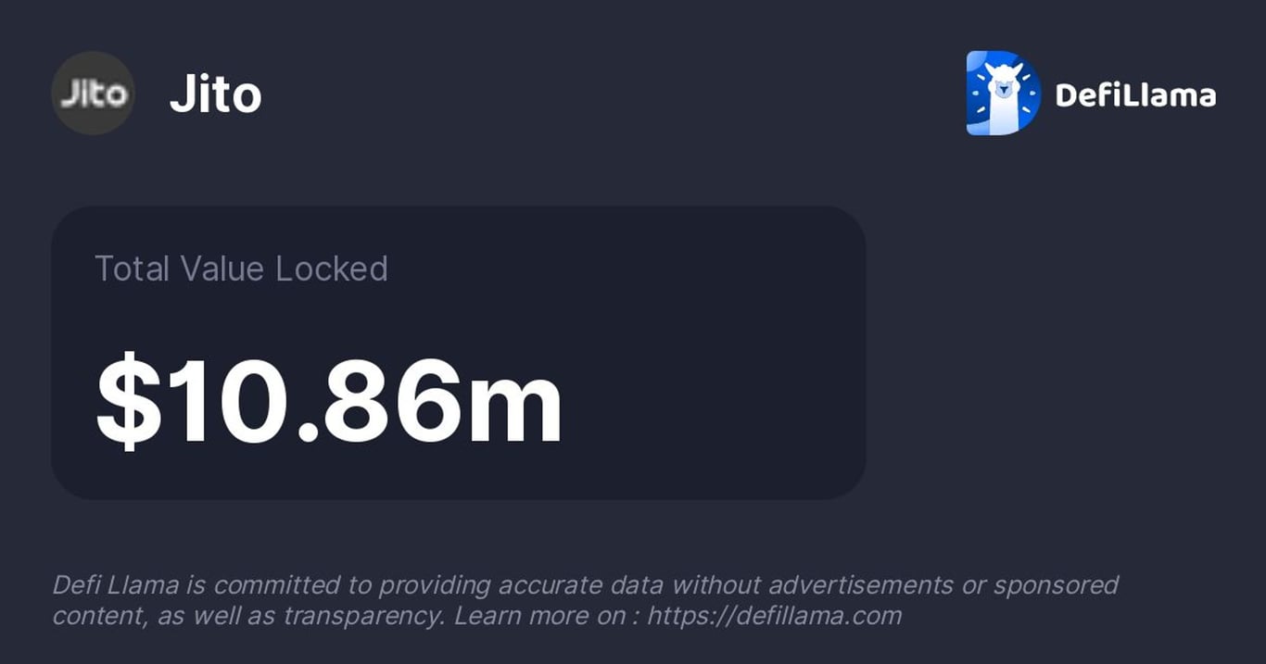The height and width of the screenshot is (664, 1266).
Task: Select the Jito protocol name heading
Action: coord(215,94)
